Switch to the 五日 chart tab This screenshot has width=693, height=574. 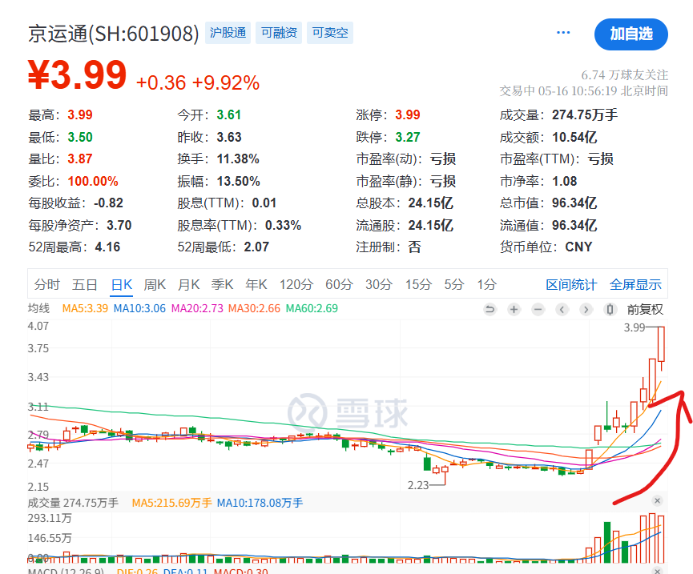pos(84,284)
